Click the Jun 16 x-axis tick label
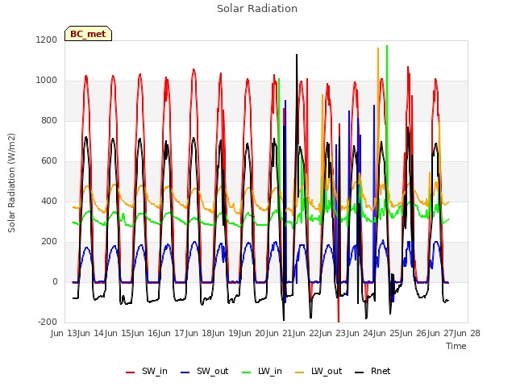The height and width of the screenshot is (387, 516). (x=145, y=333)
